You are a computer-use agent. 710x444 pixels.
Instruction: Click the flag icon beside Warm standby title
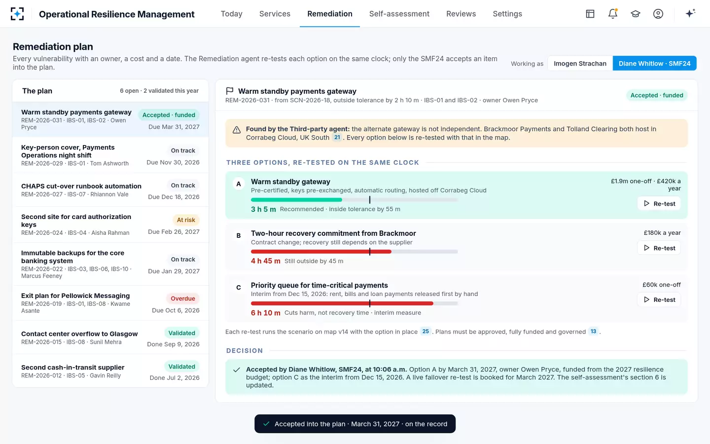(229, 91)
